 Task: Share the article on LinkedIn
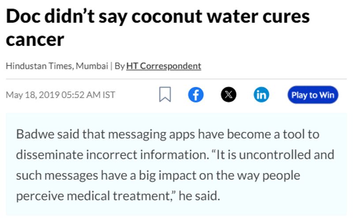[x=261, y=95]
